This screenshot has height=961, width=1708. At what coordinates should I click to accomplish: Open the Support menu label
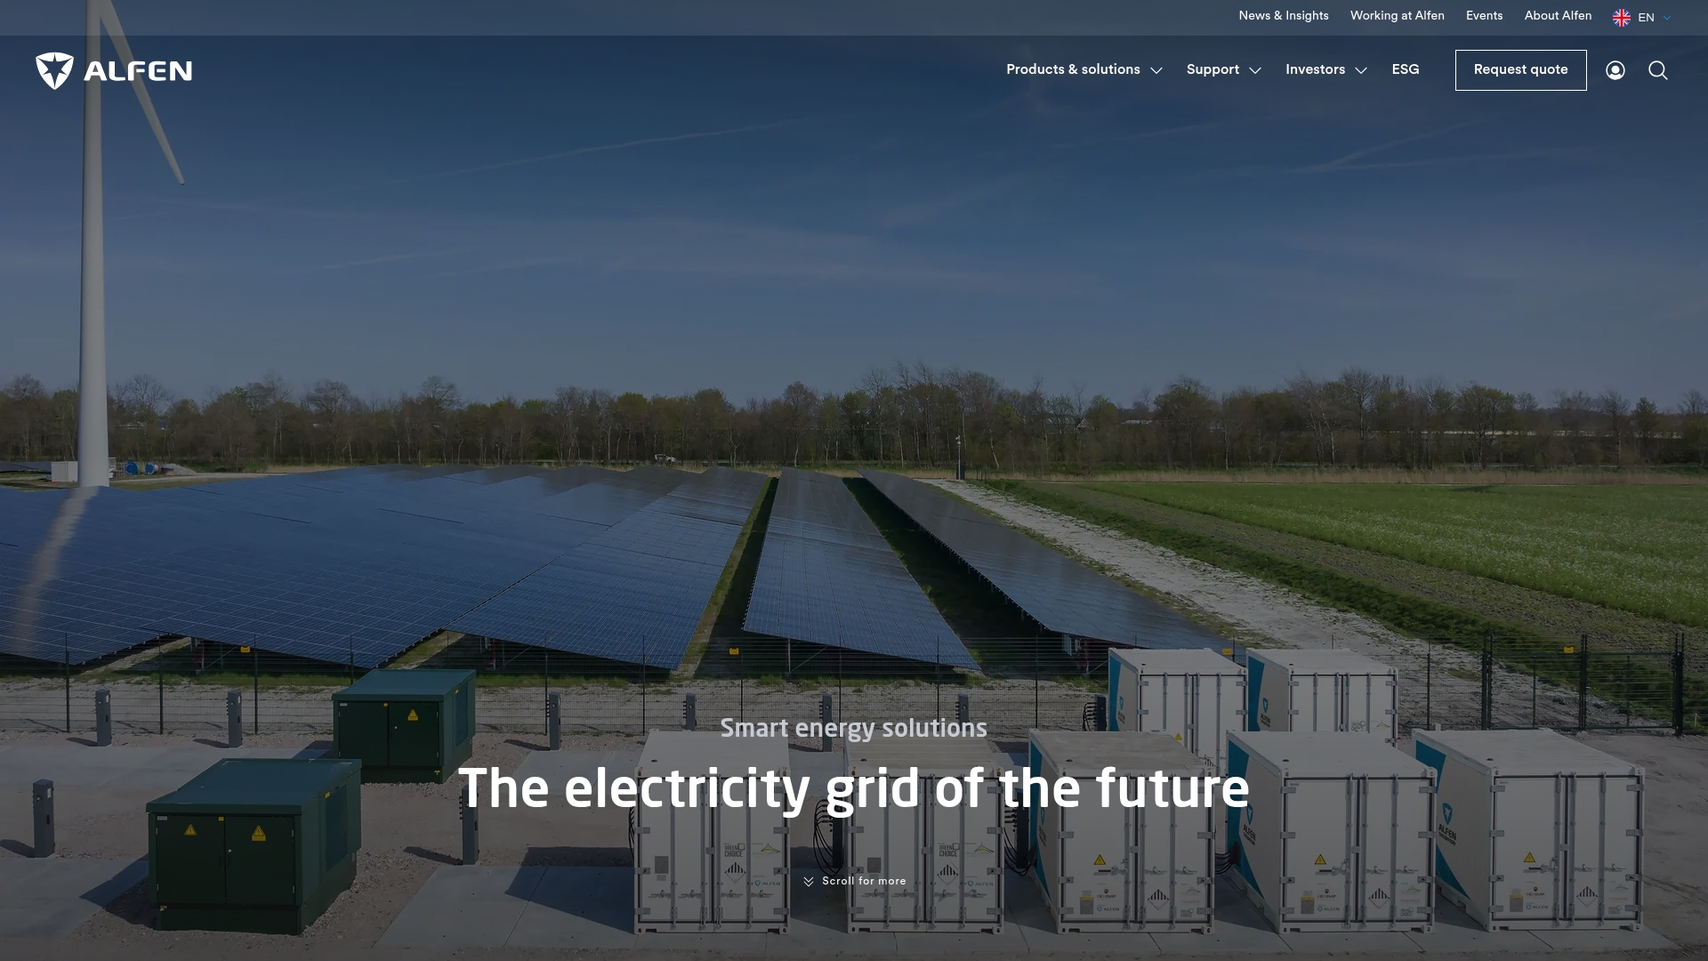[1213, 69]
